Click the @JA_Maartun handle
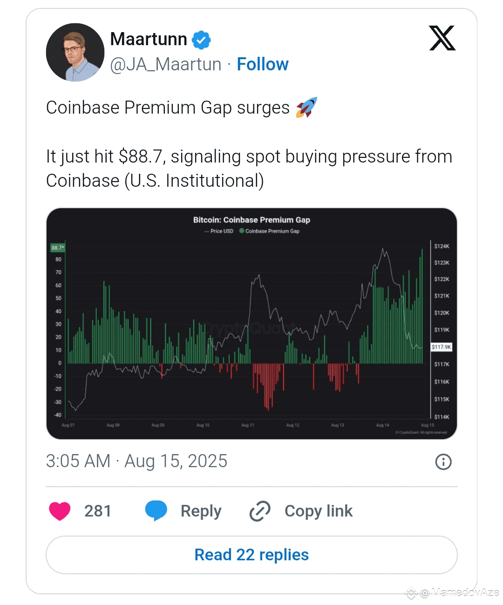This screenshot has width=503, height=605. [x=166, y=64]
